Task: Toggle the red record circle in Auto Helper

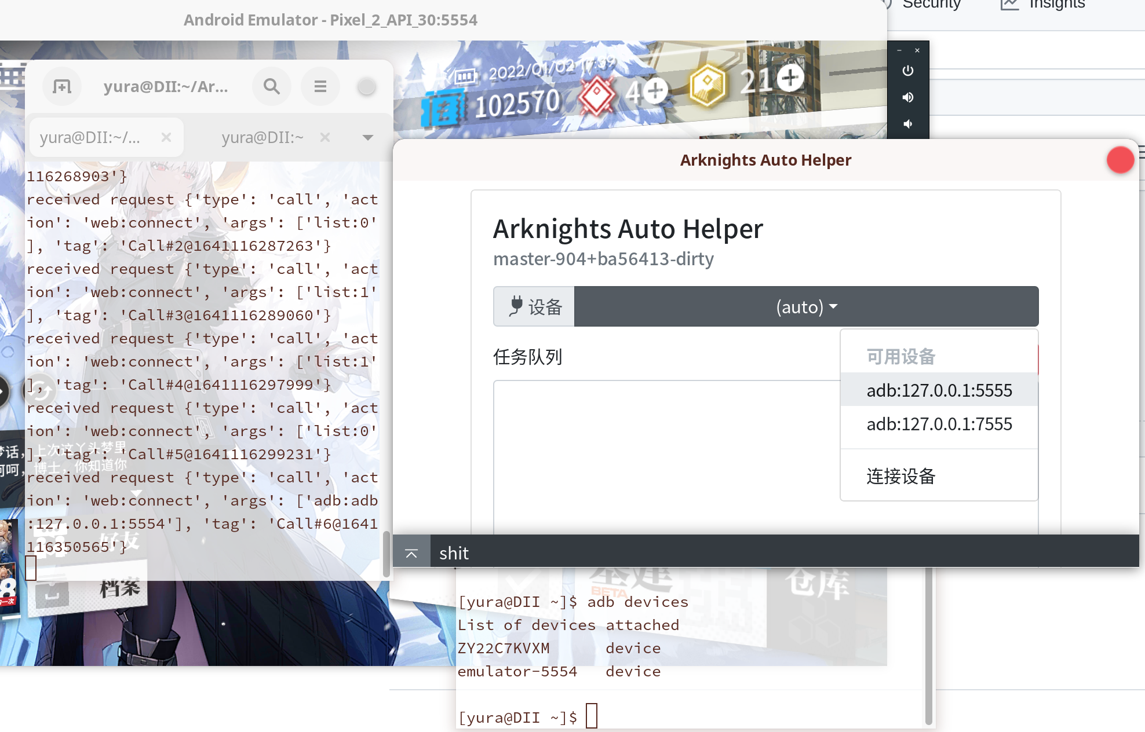Action: pyautogui.click(x=1120, y=160)
